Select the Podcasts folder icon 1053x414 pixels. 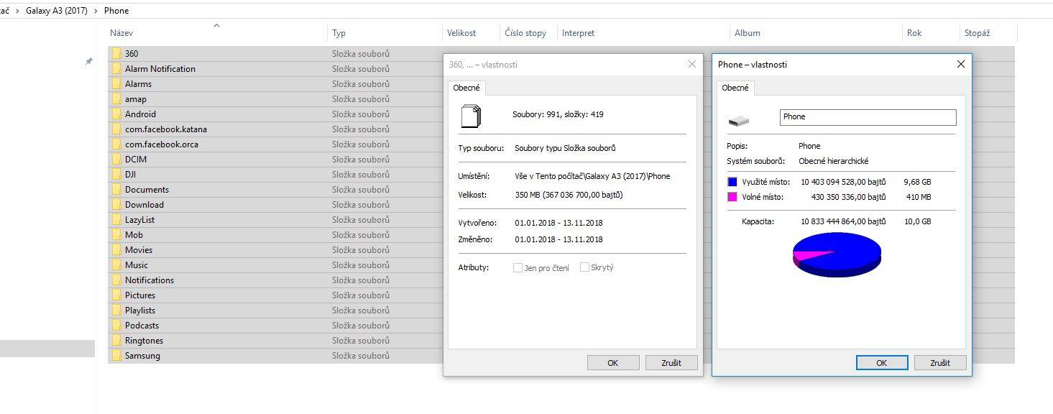116,326
